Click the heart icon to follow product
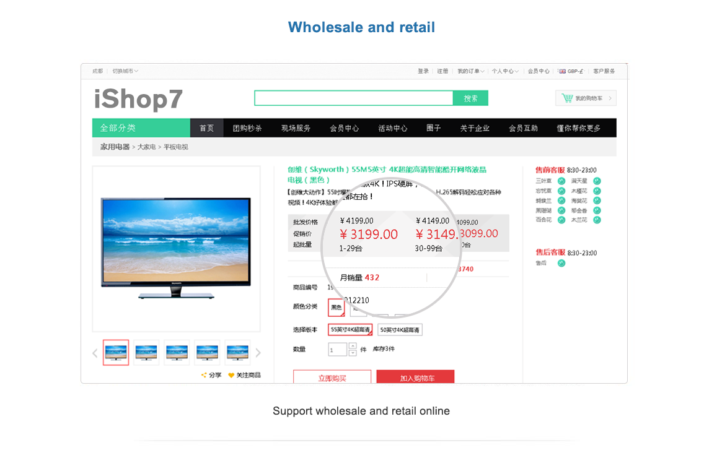The height and width of the screenshot is (466, 717). (231, 375)
